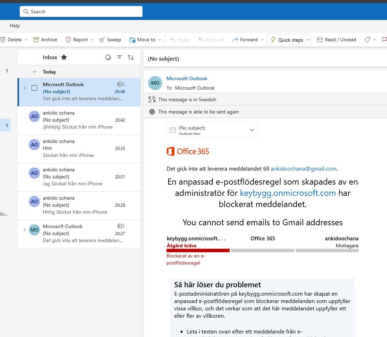This screenshot has width=387, height=337.
Task: Click AO avatar on Hhh message
Action: pyautogui.click(x=34, y=145)
